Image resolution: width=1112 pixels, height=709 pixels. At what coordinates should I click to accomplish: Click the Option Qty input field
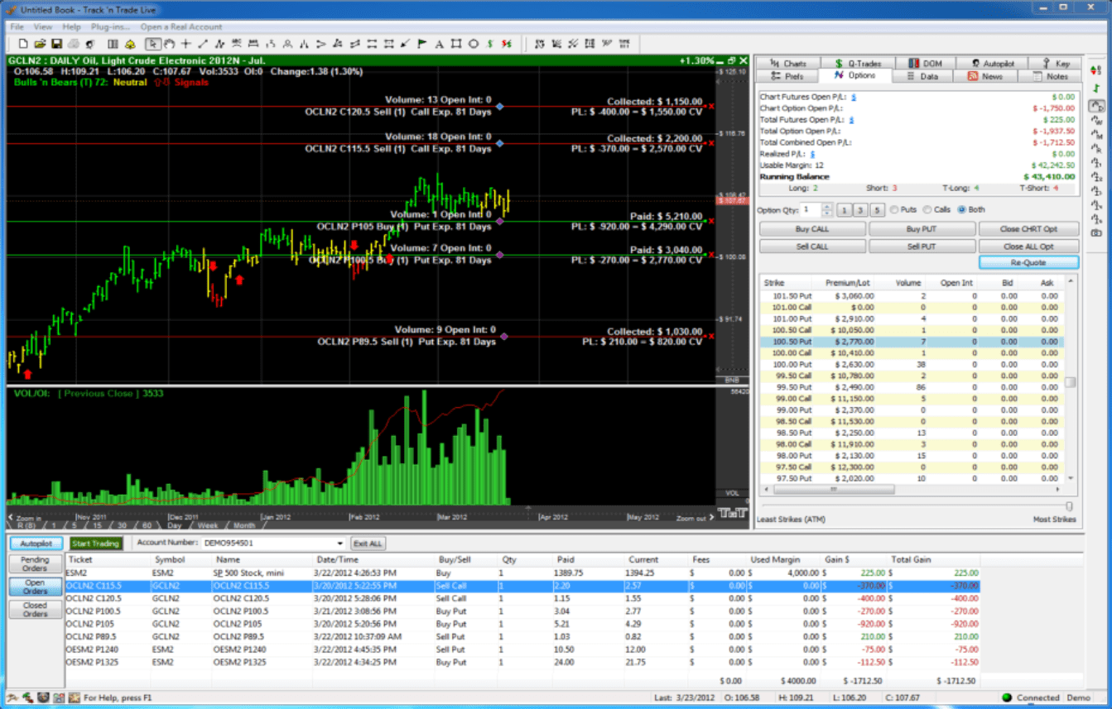click(811, 210)
